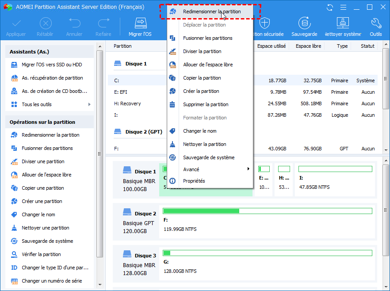Viewport: 390px width, 291px height.
Task: Select Disque 2 Basique GPT disk label
Action: click(139, 222)
